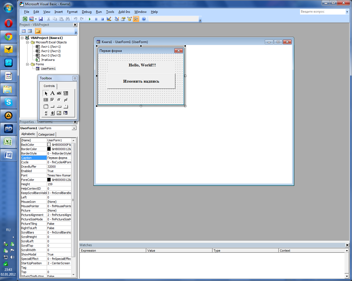352x281 pixels.
Task: Open the File menu
Action: 27,12
